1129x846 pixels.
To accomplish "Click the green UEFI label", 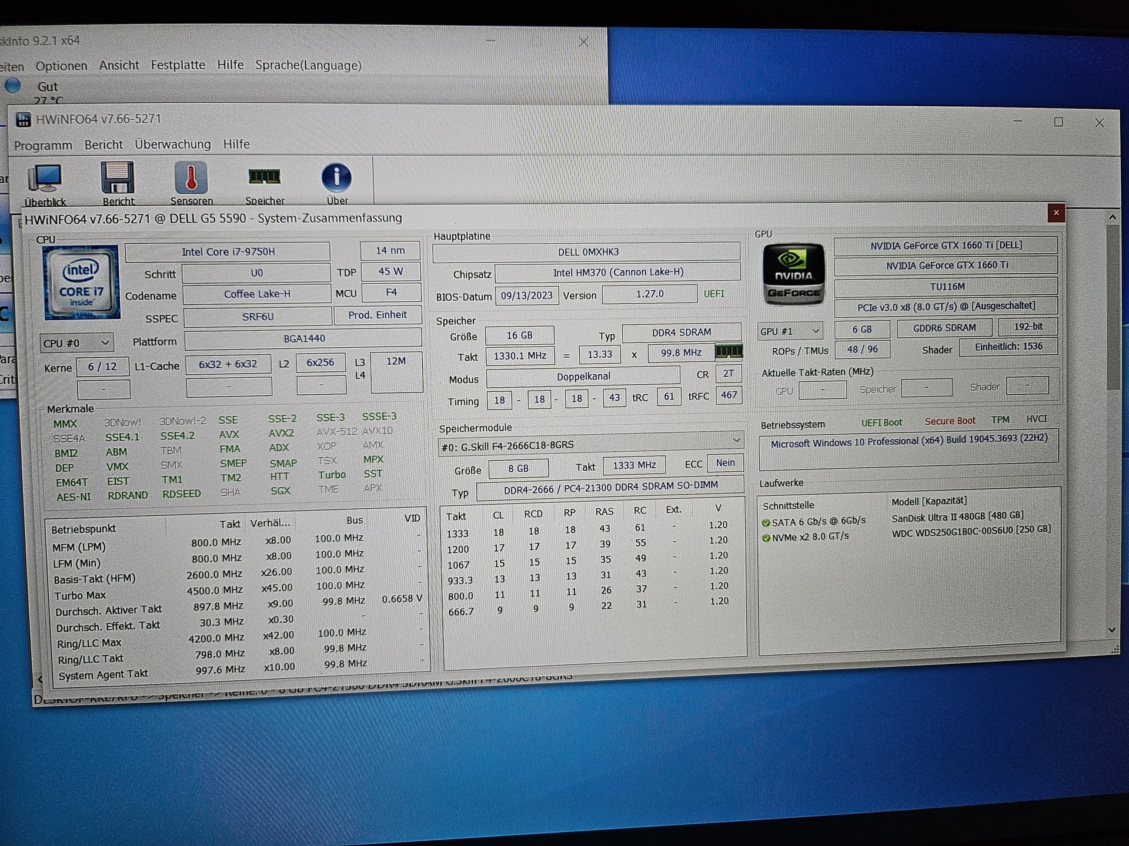I will click(x=714, y=294).
